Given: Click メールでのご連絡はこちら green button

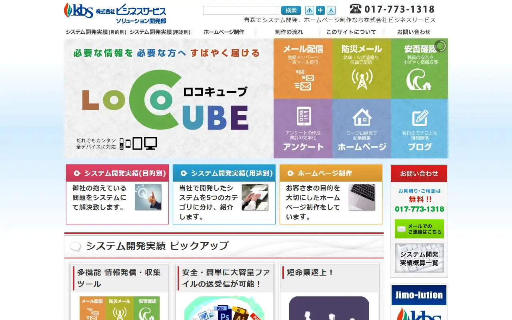Looking at the screenshot, I should [x=419, y=229].
